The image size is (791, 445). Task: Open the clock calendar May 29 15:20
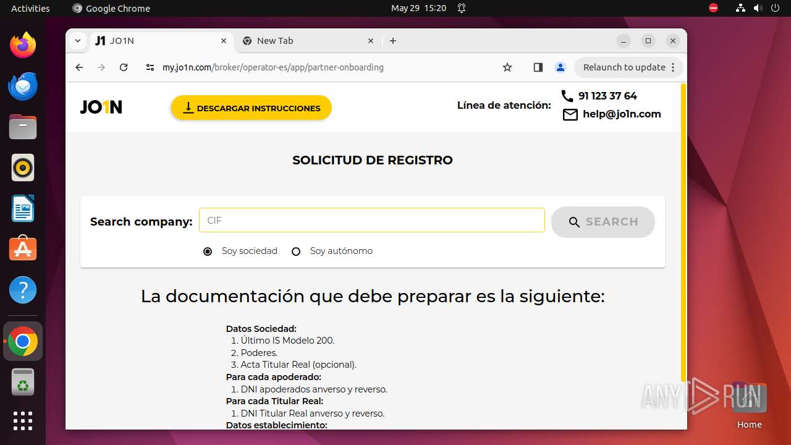point(418,8)
